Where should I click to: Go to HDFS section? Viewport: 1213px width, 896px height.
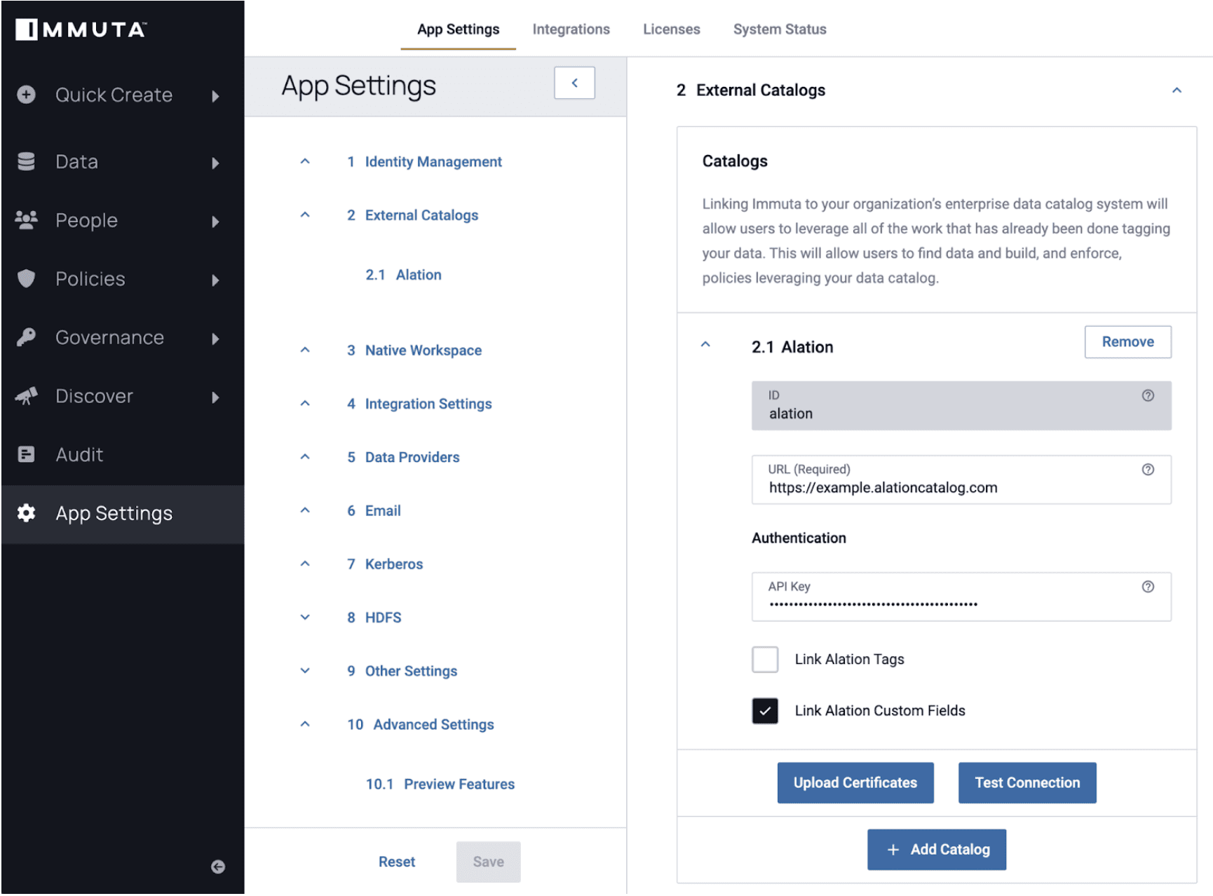[x=374, y=618]
